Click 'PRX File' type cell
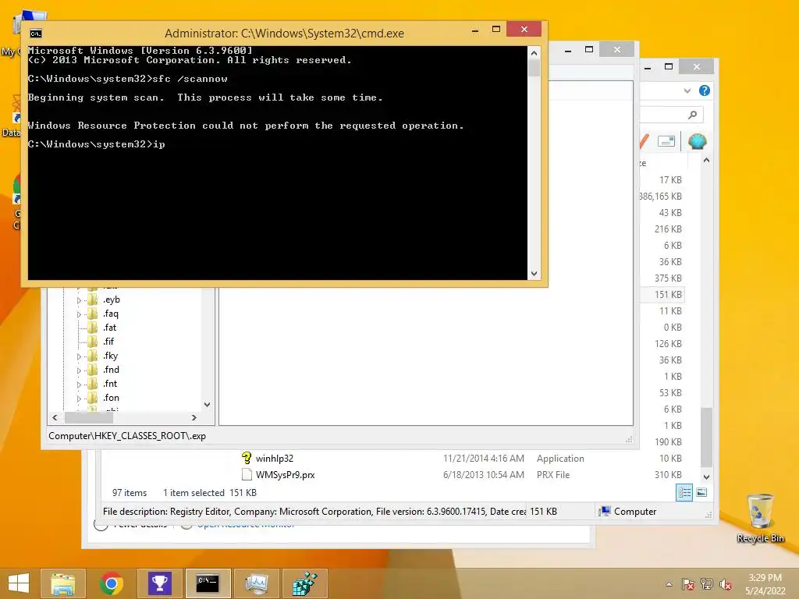Screen dimensions: 799x599 [x=553, y=475]
